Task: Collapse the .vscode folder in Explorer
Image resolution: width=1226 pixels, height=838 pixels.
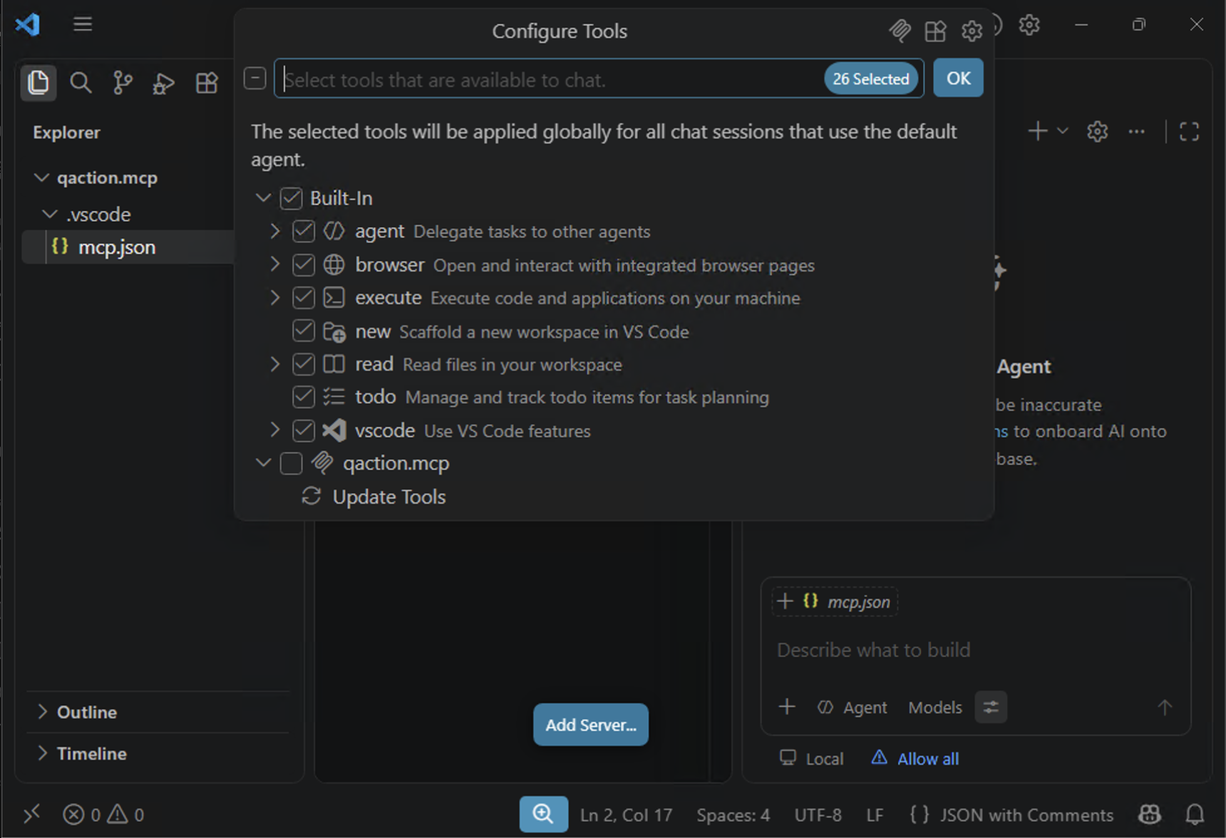Action: [50, 214]
